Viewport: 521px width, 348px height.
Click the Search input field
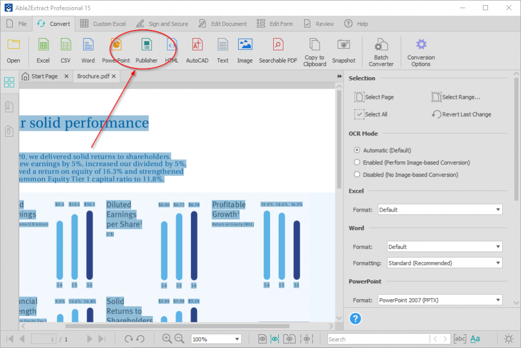pos(378,339)
